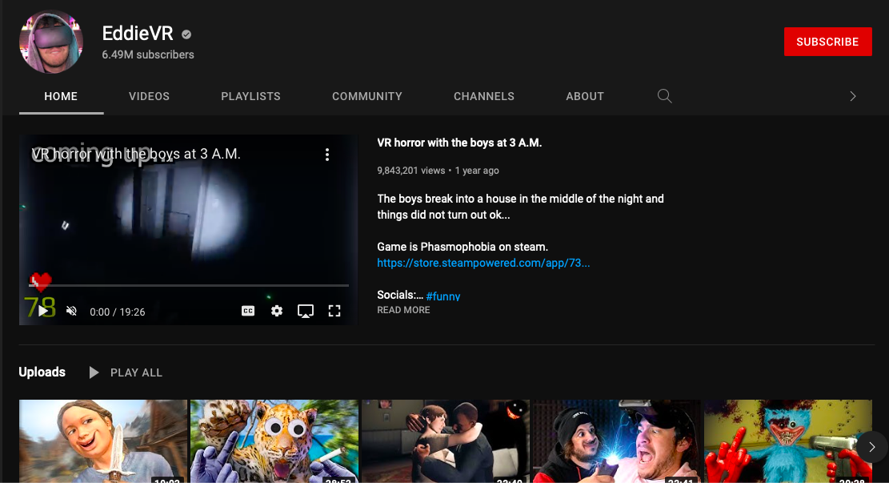The image size is (889, 483).
Task: Open the video player's three-dot menu
Action: (x=327, y=155)
